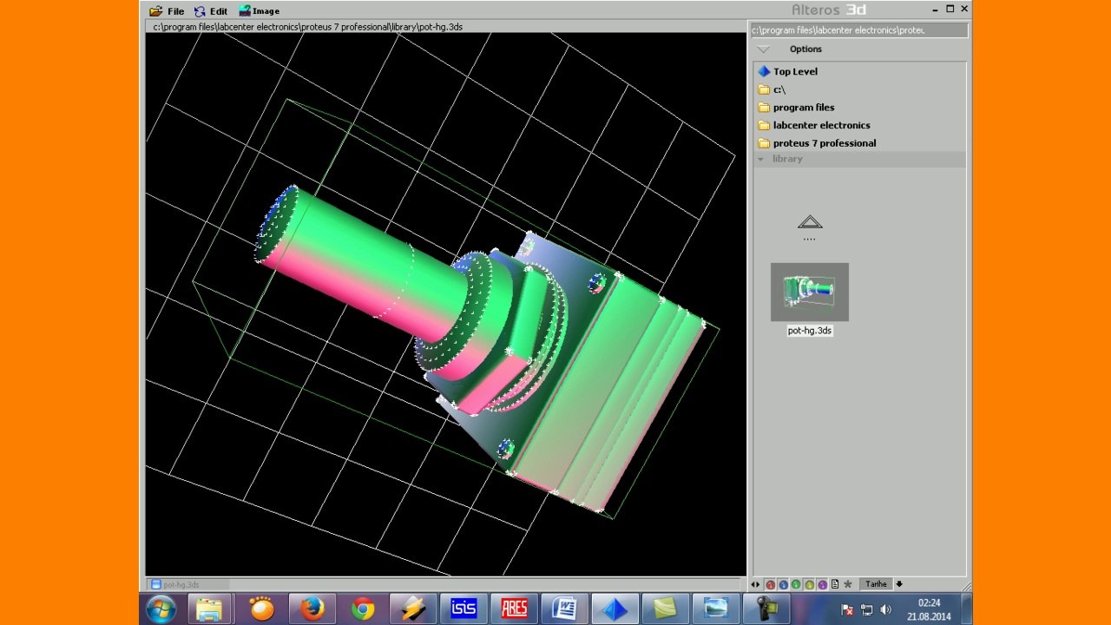Open the Image menu
The width and height of the screenshot is (1111, 625).
click(259, 11)
